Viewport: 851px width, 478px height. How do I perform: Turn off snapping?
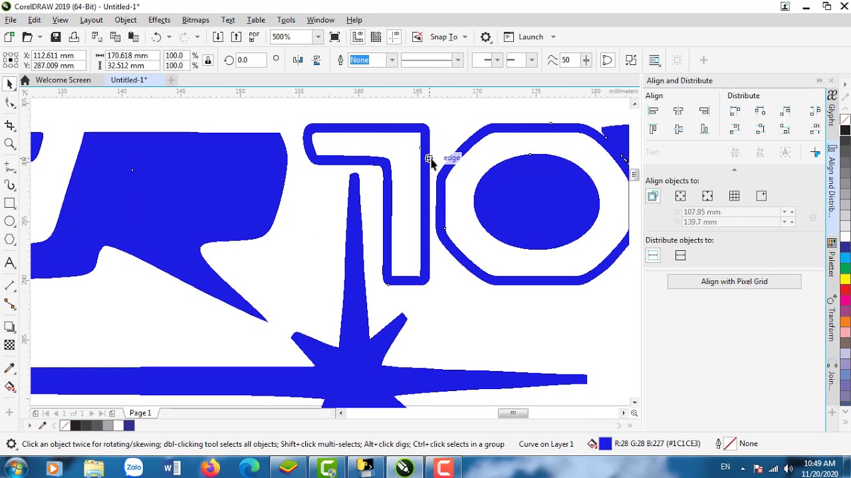point(417,37)
